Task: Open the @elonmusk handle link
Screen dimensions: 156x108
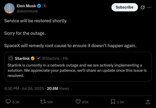Action: click(x=27, y=11)
